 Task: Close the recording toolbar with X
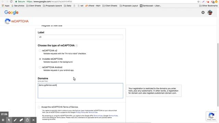(34, 120)
